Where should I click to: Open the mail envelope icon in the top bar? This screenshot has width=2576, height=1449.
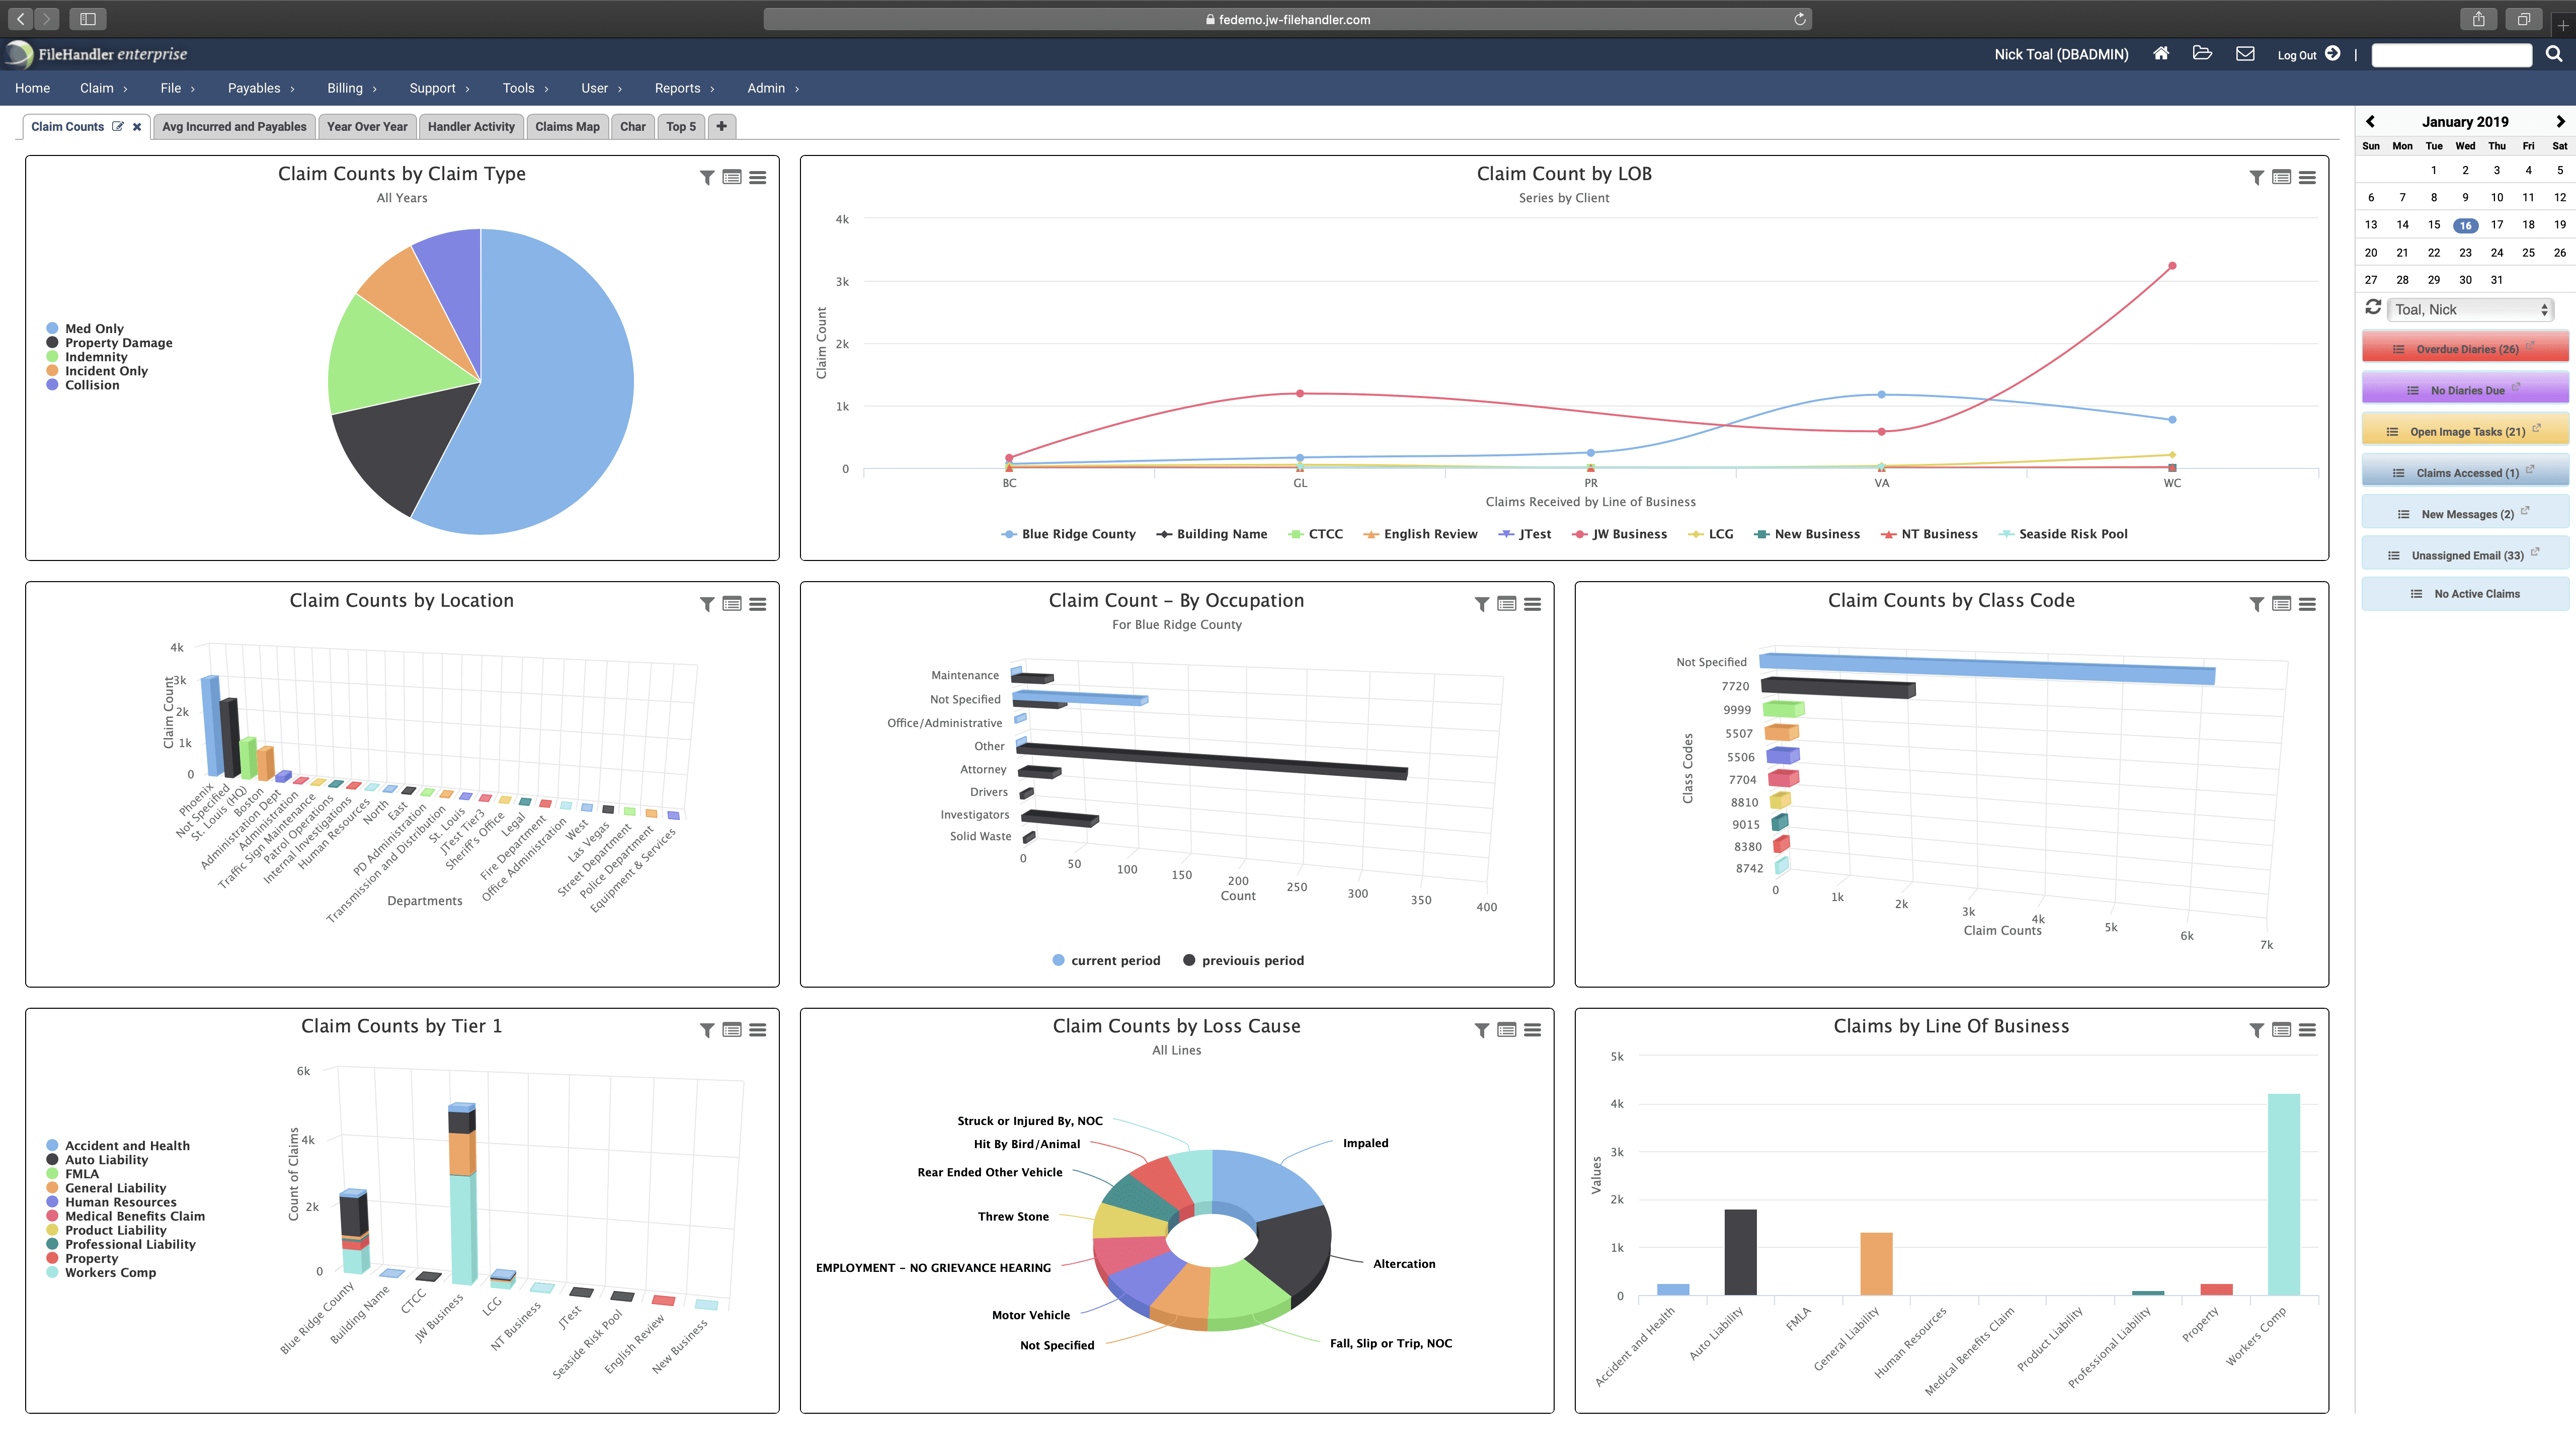2245,54
